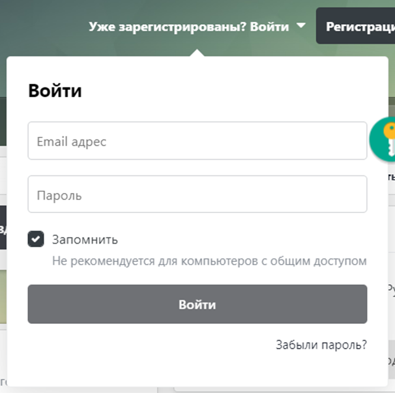Image resolution: width=395 pixels, height=393 pixels.
Task: Open the 'Уже зарегистрированы? Войти' header link
Action: point(188,27)
